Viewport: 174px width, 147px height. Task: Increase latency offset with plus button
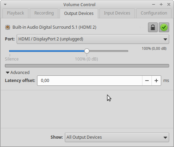(x=156, y=81)
